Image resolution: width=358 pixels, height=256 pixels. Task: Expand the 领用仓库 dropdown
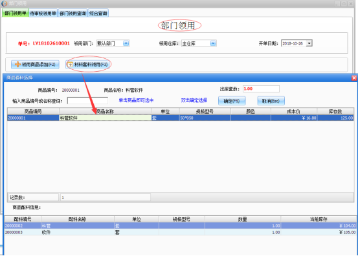[x=213, y=43]
